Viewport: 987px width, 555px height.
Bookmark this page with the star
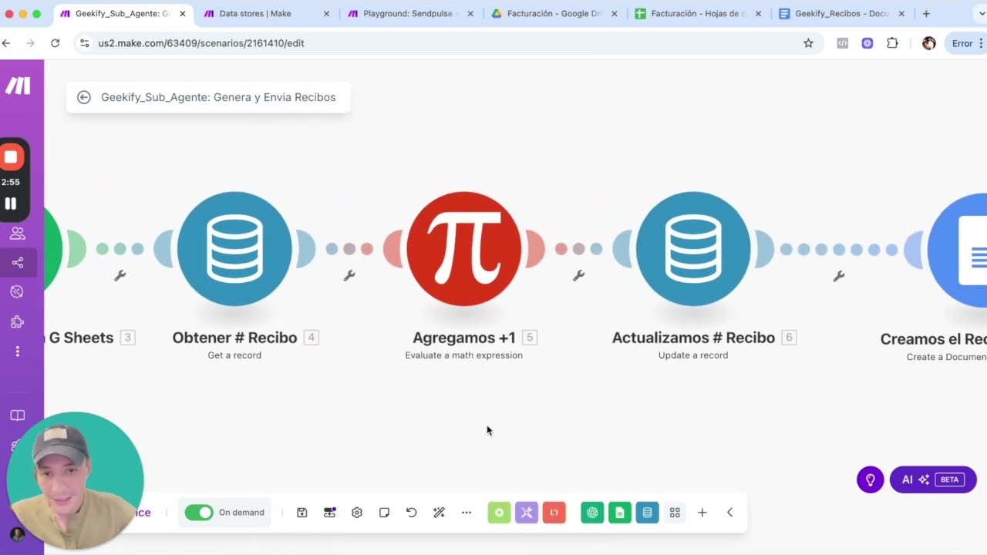[x=808, y=43]
